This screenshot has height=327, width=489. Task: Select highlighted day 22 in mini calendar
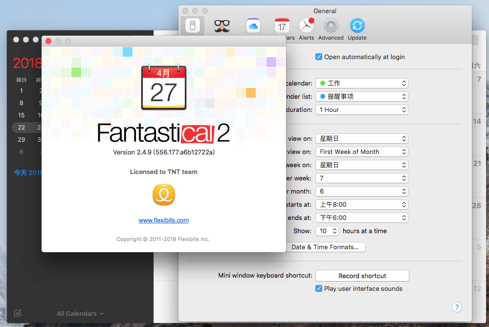[21, 127]
